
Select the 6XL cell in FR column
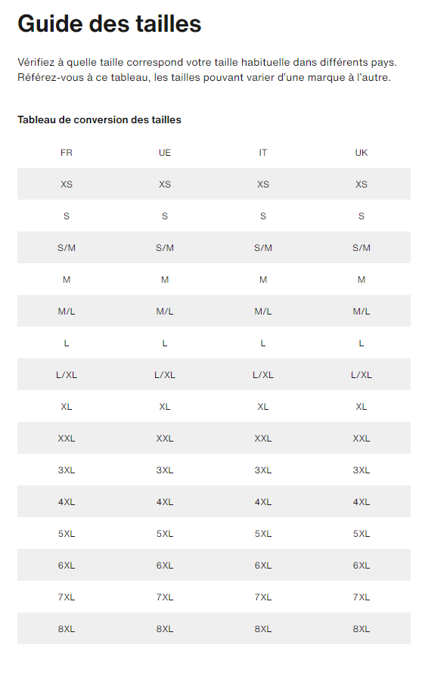tap(67, 566)
